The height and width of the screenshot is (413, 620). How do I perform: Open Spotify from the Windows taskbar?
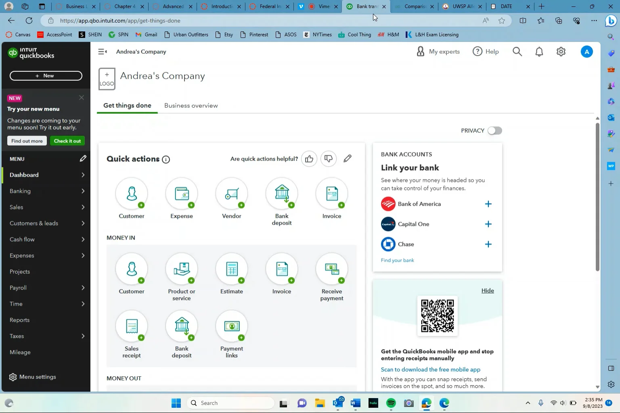[391, 403]
